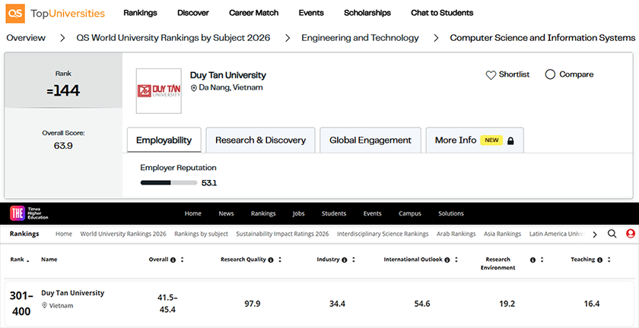
Task: Click Solutions in THE menu bar
Action: (x=450, y=213)
